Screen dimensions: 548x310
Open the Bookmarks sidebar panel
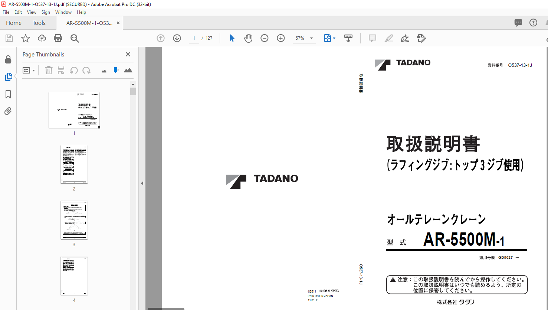point(8,94)
